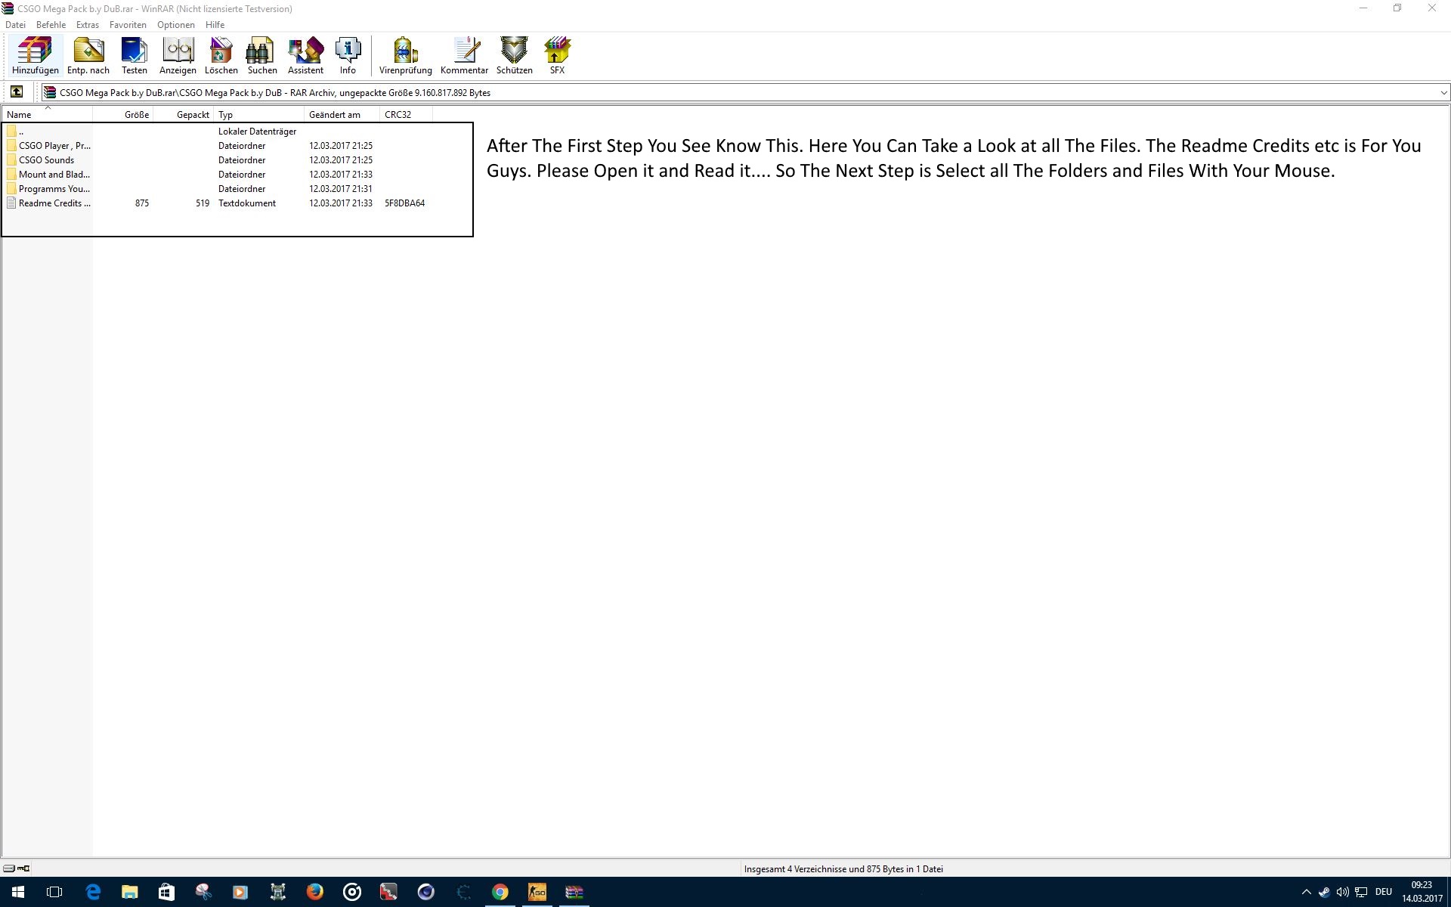Click the Suchen binoculars icon
The image size is (1451, 907).
coord(262,56)
